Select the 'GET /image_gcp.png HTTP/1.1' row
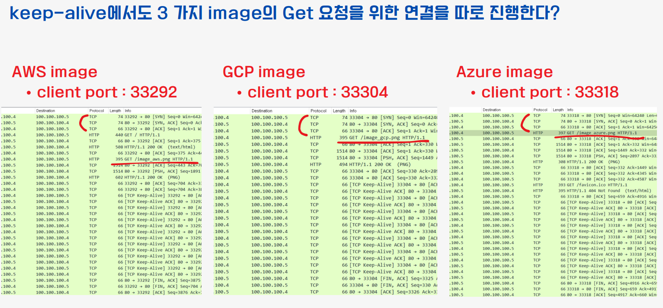The image size is (663, 308). tap(325, 138)
